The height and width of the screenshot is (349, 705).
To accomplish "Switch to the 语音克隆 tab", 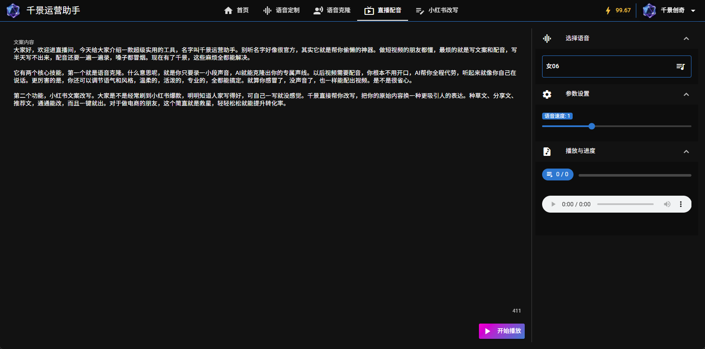I will tap(332, 10).
